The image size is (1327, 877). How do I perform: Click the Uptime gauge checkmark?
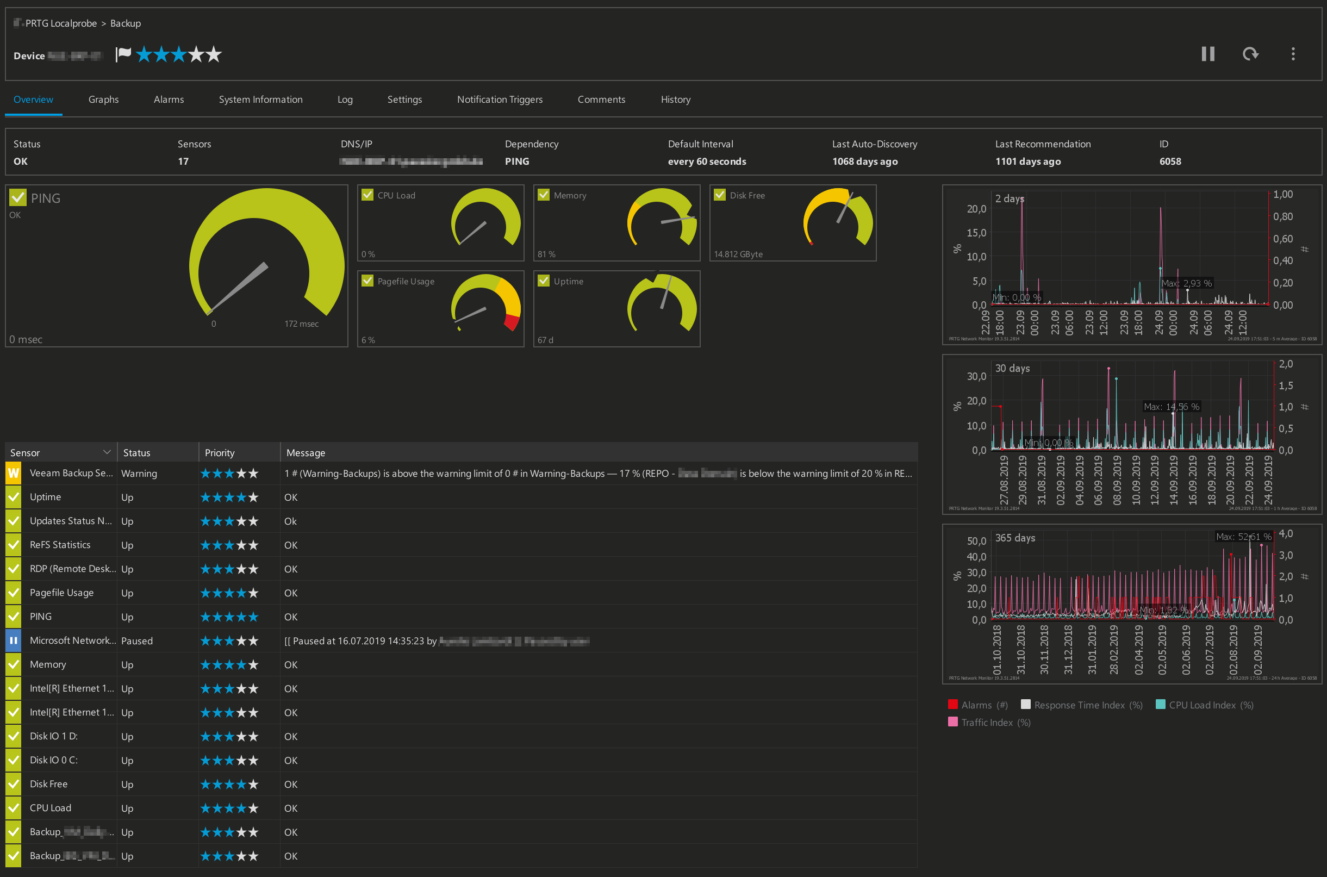click(x=544, y=281)
